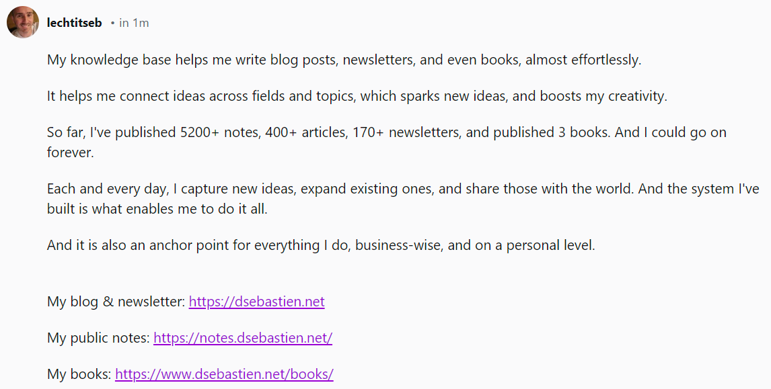This screenshot has width=771, height=389.
Task: Open the notes.dsebastien.net public notes link
Action: (x=242, y=338)
